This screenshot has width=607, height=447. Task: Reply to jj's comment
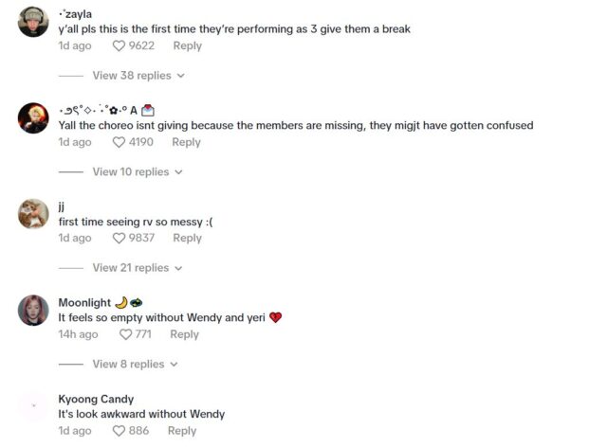187,238
